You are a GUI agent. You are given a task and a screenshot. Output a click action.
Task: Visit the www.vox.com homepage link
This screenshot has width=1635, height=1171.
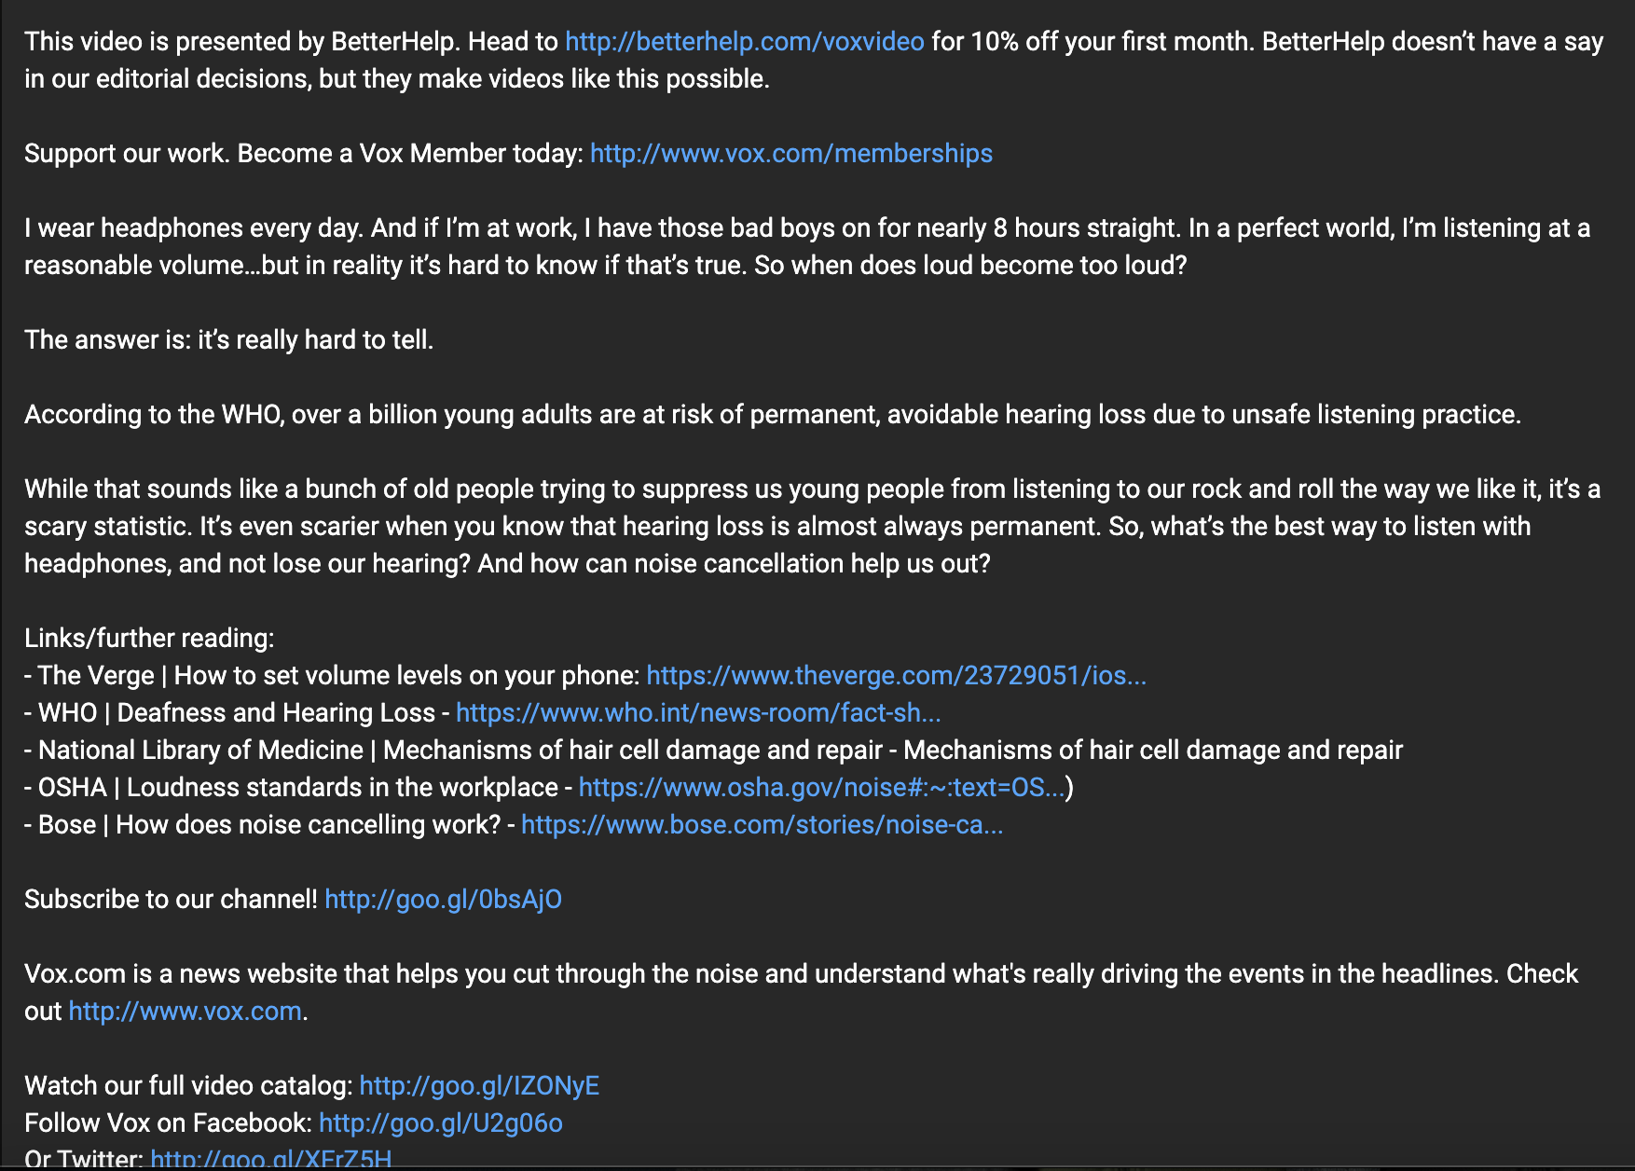tap(185, 1012)
